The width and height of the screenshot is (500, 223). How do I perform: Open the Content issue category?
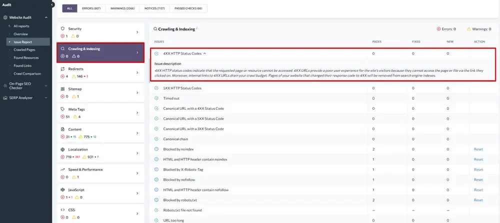click(x=100, y=133)
